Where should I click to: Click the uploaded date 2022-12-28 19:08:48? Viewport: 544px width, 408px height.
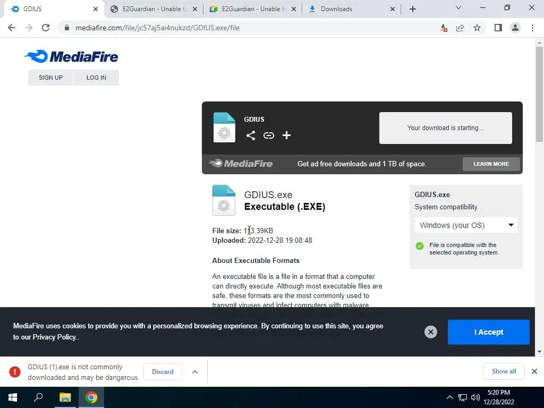[x=280, y=241]
